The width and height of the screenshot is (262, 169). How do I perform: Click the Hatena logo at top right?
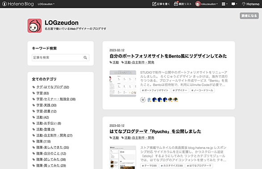(x=250, y=4)
